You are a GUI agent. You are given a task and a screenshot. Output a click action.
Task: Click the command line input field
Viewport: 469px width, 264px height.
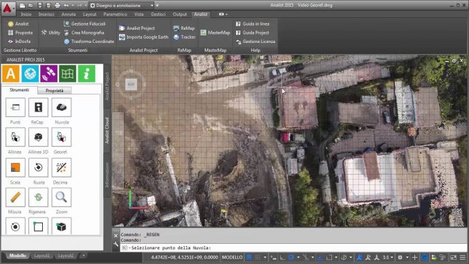point(293,248)
